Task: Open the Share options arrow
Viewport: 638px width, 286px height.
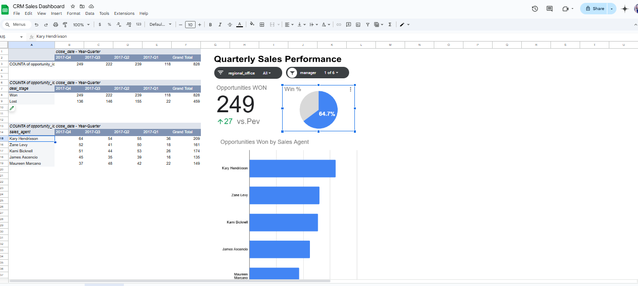Action: click(x=611, y=9)
